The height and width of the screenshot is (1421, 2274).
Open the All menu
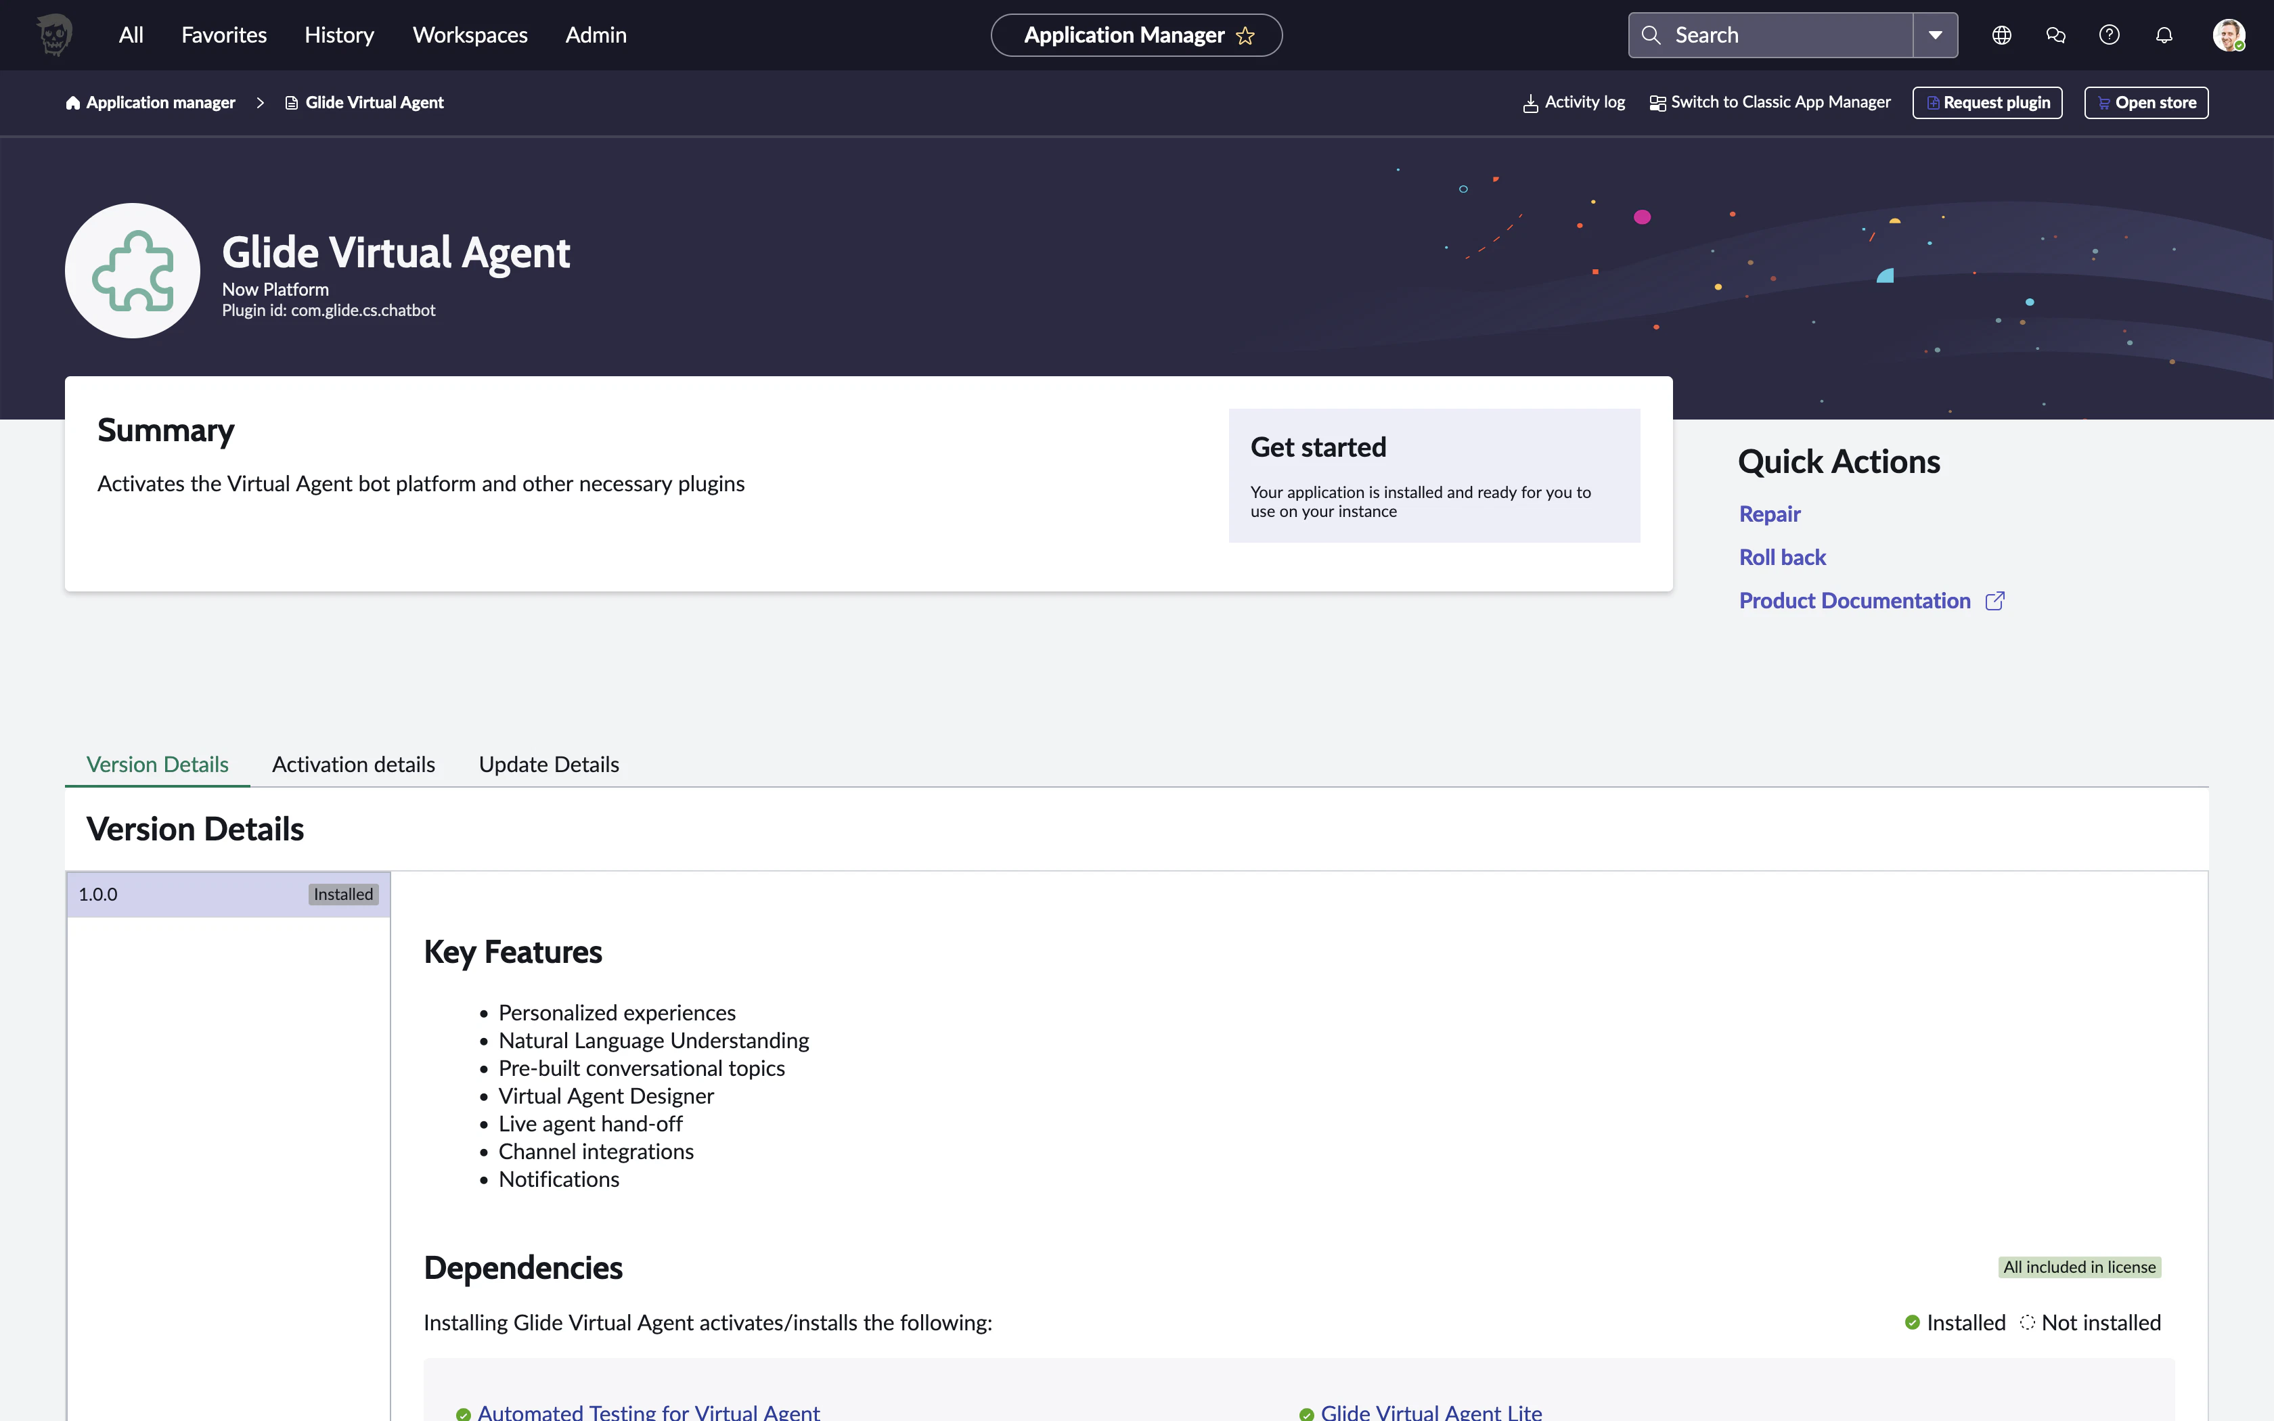pyautogui.click(x=131, y=35)
